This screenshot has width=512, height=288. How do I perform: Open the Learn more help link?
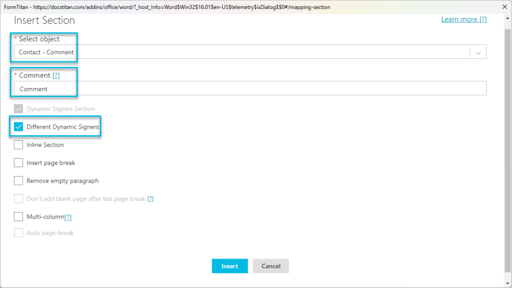point(463,19)
